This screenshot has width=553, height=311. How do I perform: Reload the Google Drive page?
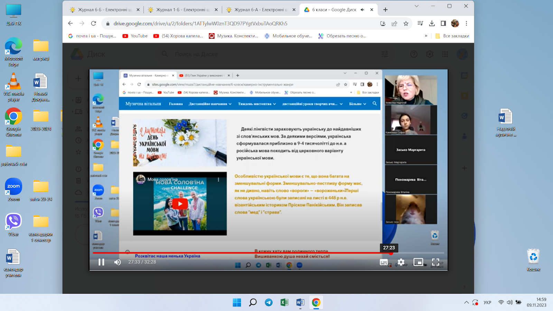pos(93,23)
